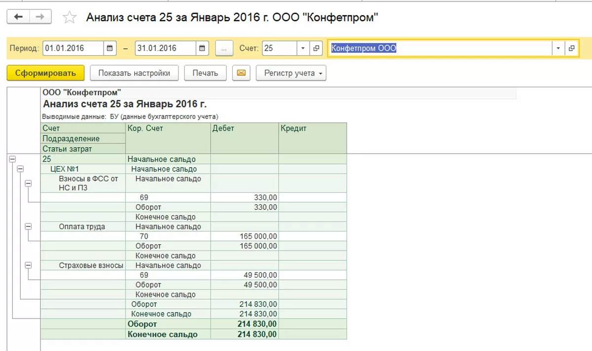Select Взносы в ФСС от НС и ПЗ cell
The image size is (592, 351).
(x=83, y=183)
